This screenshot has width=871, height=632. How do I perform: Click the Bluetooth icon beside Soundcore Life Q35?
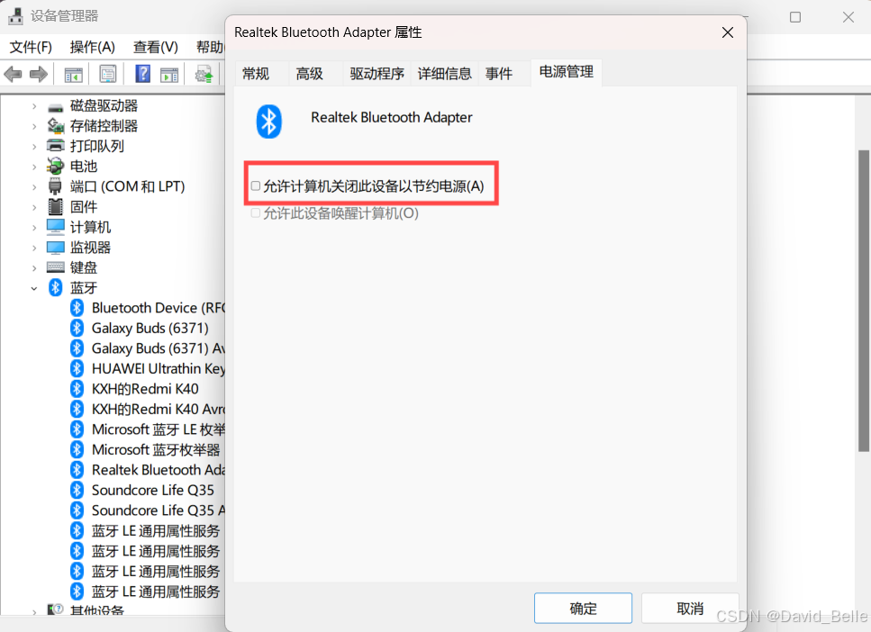pyautogui.click(x=77, y=491)
